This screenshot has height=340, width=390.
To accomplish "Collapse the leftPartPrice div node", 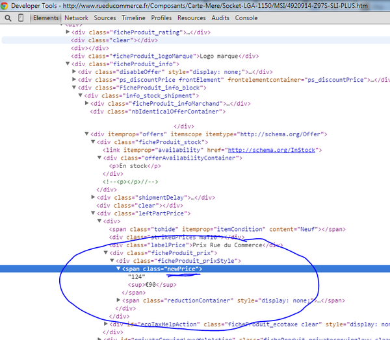I will [x=93, y=213].
